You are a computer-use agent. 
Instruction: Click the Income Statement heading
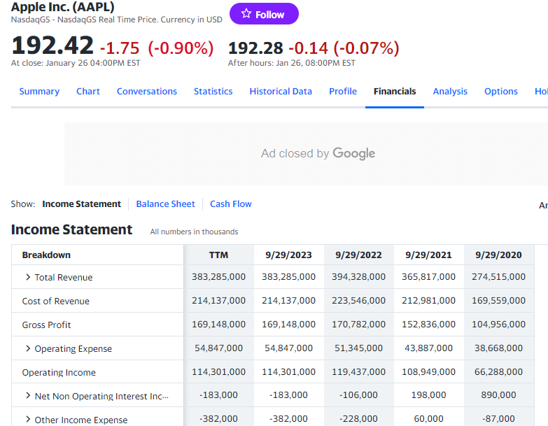pos(71,229)
